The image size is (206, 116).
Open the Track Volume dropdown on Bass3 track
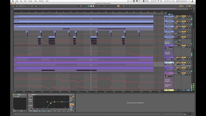coord(169,70)
